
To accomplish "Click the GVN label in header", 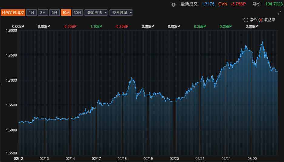I will (x=222, y=4).
